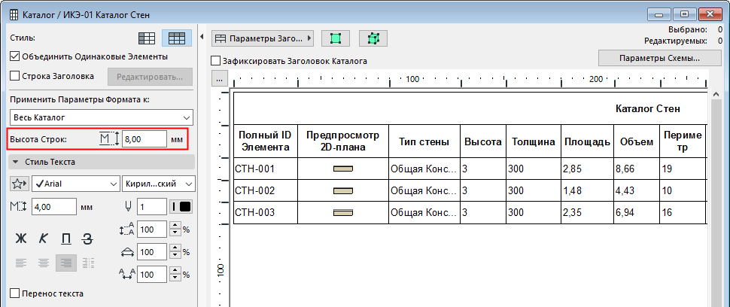This screenshot has height=307, width=730.
Task: Click the pen icon next to pen number
Action: pos(129,206)
